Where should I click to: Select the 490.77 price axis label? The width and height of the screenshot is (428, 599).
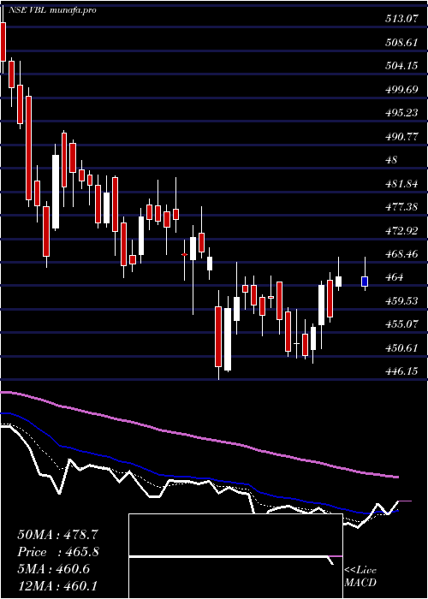click(401, 136)
